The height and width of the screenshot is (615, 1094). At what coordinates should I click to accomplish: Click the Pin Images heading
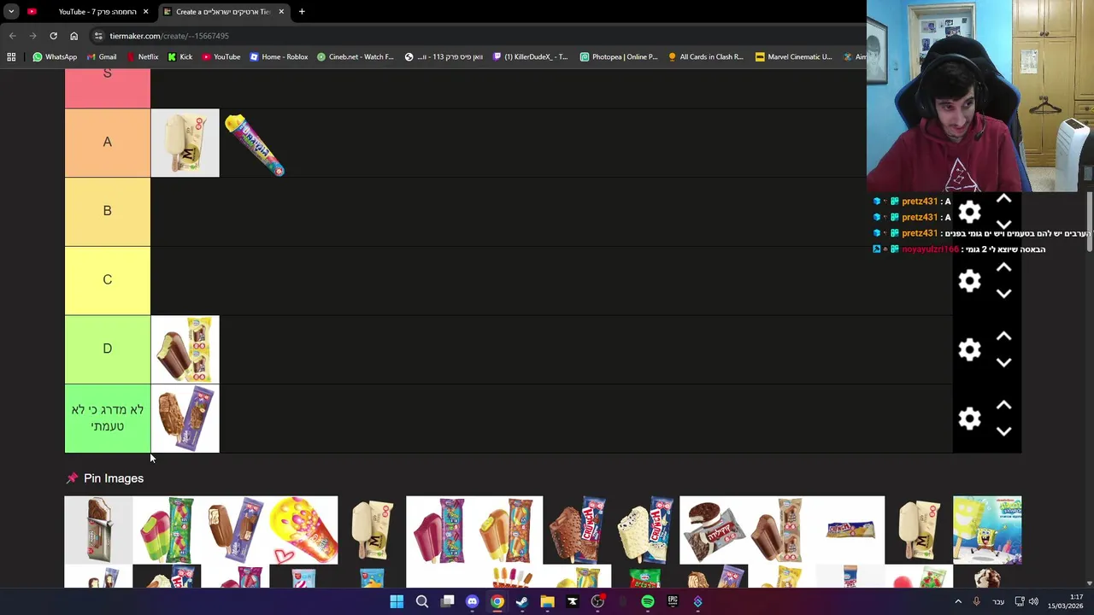[x=114, y=478]
